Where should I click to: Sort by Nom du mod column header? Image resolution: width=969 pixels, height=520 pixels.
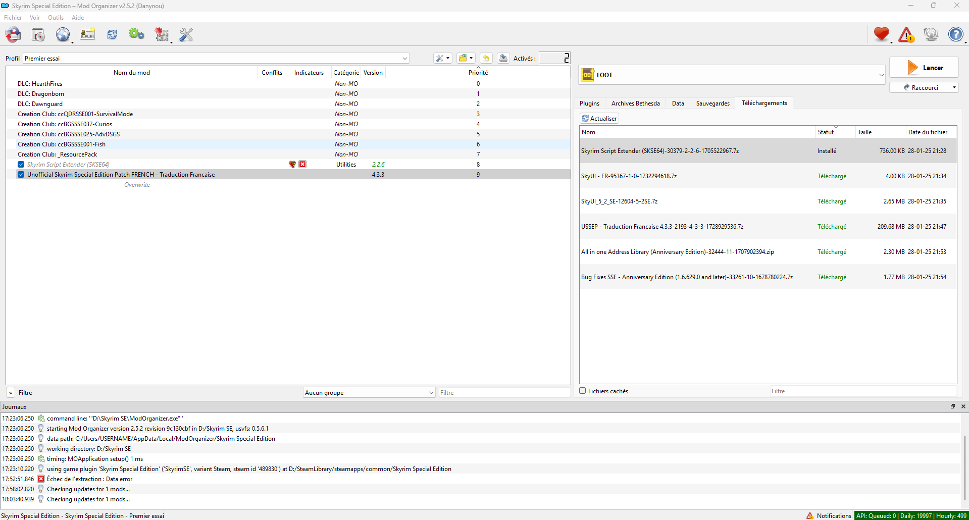(132, 72)
